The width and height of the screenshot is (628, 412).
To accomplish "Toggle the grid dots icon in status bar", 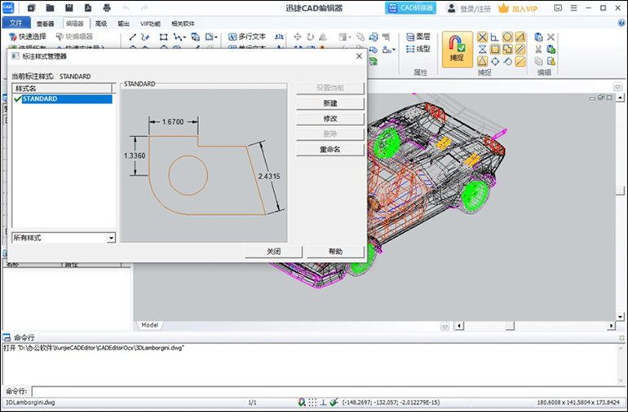I will [x=313, y=402].
